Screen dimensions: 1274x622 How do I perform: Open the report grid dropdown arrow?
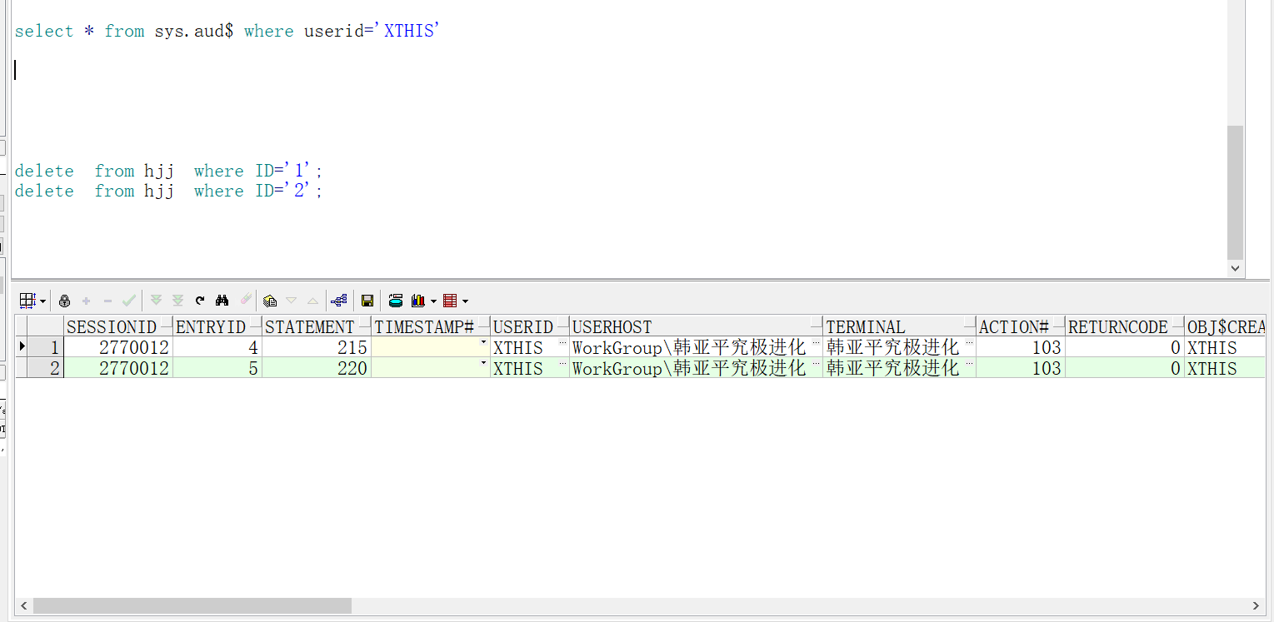(x=466, y=301)
